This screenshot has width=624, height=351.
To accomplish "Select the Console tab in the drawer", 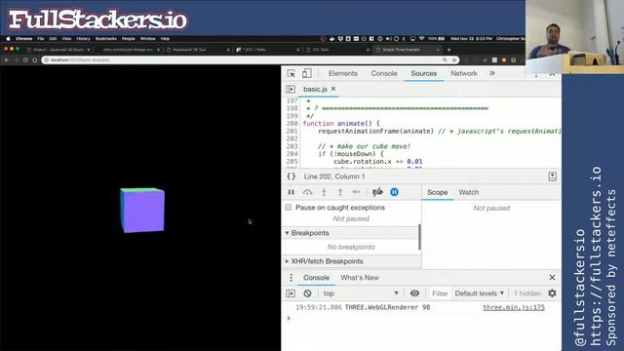I will [x=316, y=278].
